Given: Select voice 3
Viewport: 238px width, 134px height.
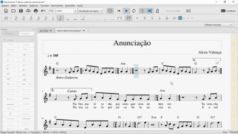Looking at the screenshot, I should [x=188, y=18].
